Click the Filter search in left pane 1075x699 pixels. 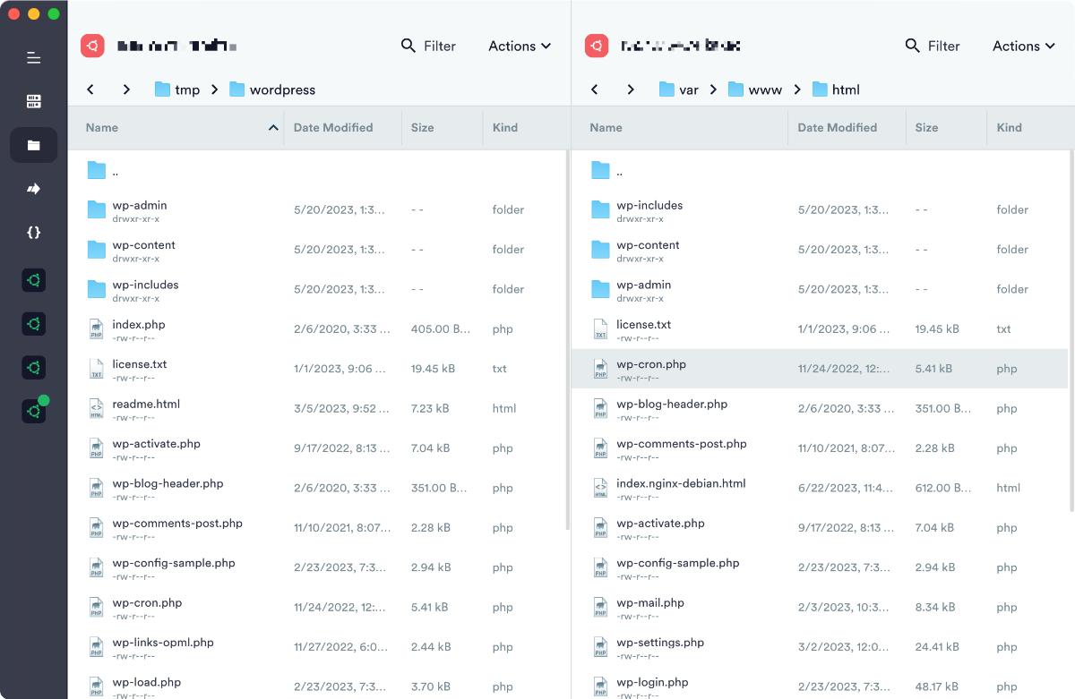coord(428,46)
